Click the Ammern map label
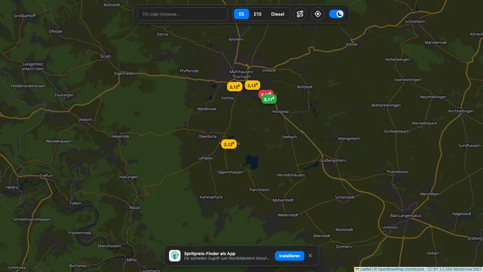Image resolution: width=483 pixels, height=272 pixels. pyautogui.click(x=236, y=39)
